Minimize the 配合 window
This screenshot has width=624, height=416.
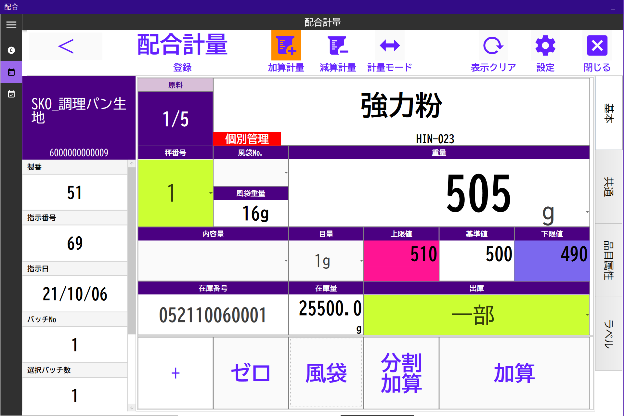click(592, 7)
